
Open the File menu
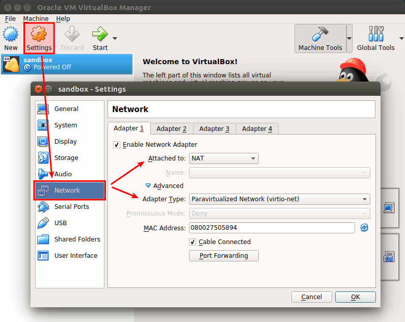[x=10, y=19]
